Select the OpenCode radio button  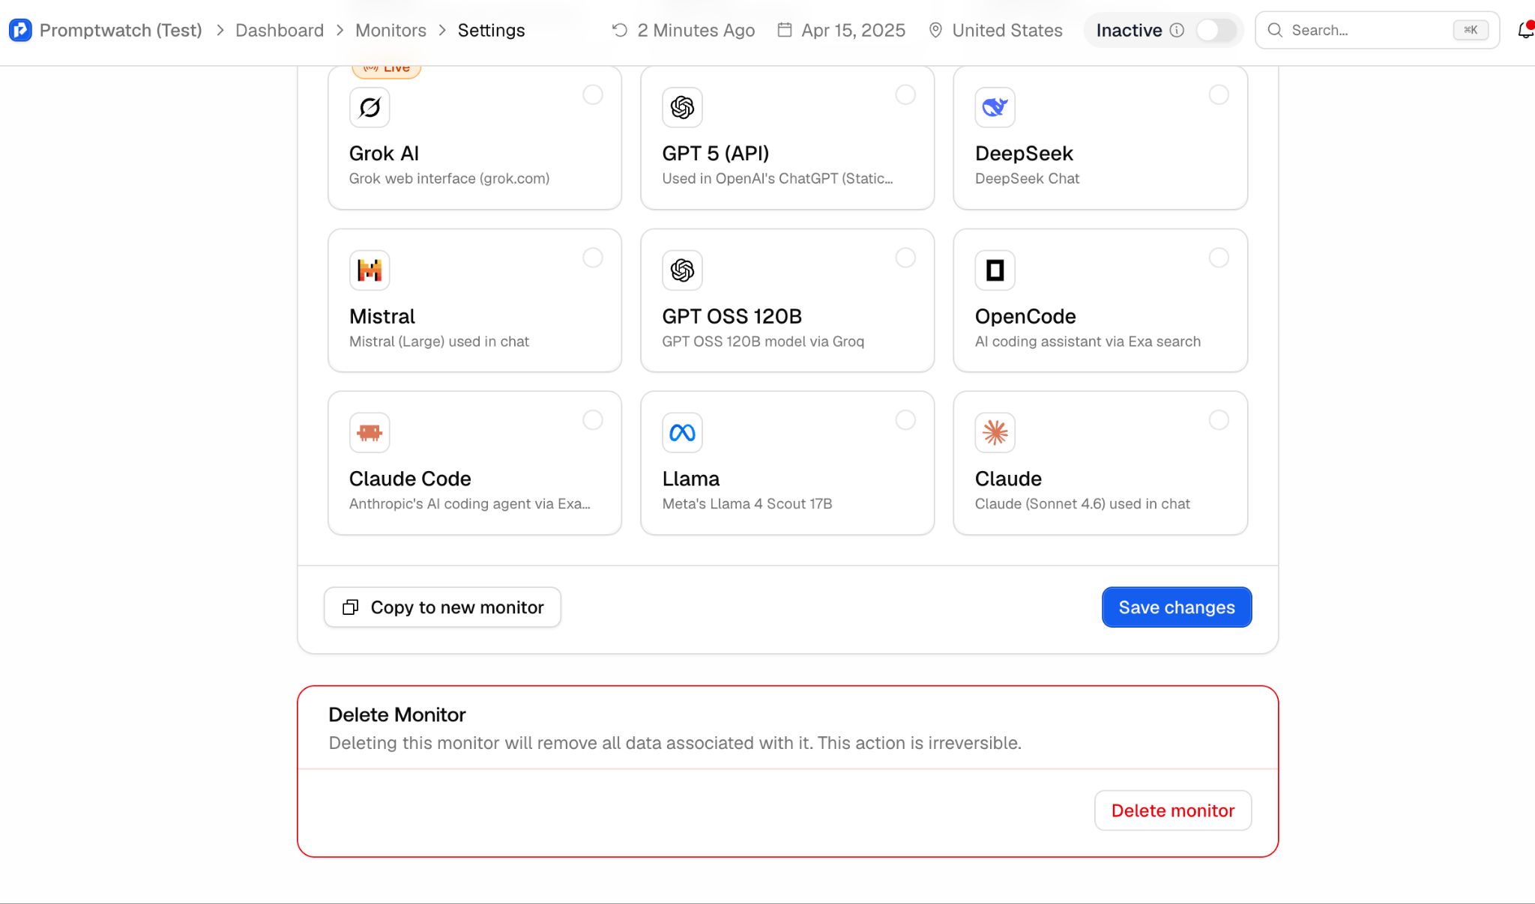point(1219,258)
